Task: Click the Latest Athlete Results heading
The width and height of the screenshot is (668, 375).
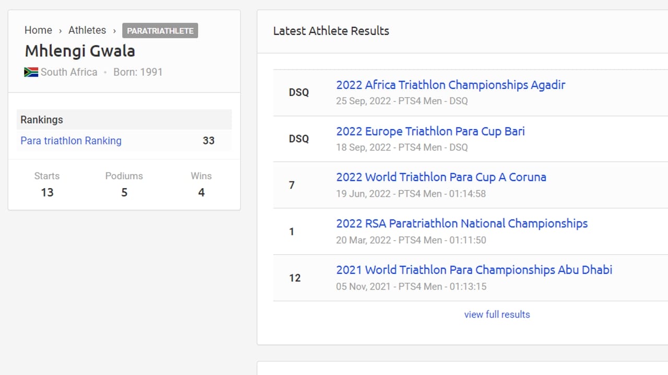Action: coord(331,31)
